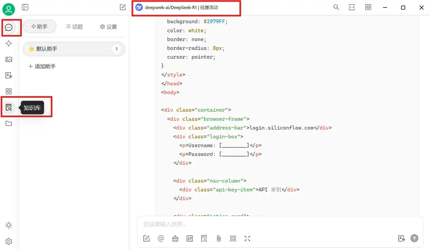
Task: Click the 'Username:' line in code
Action: 221,145
